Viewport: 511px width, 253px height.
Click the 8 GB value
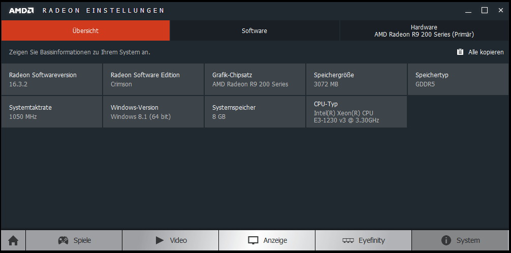[x=219, y=116]
